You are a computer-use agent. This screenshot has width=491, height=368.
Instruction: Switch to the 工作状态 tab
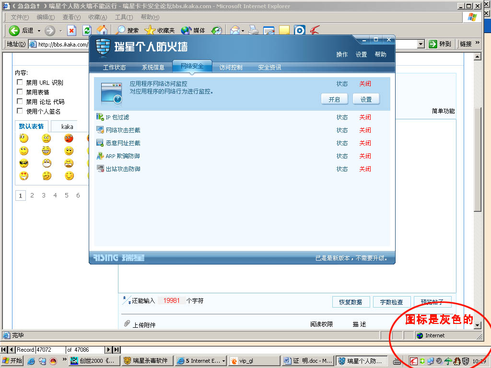point(114,67)
